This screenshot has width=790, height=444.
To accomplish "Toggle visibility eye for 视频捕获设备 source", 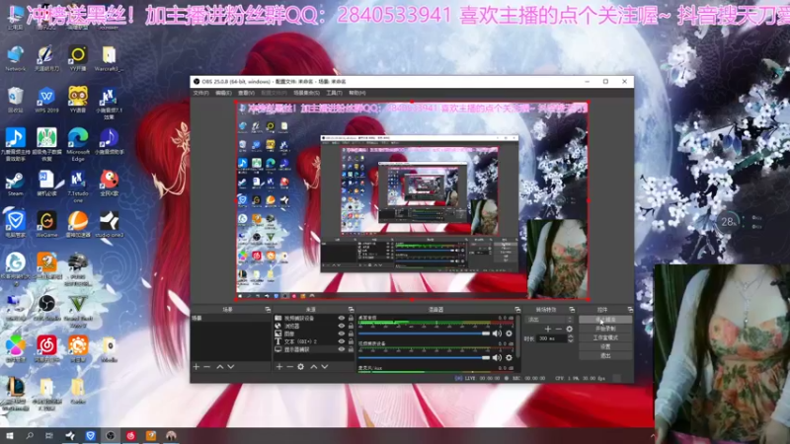I will tap(342, 318).
